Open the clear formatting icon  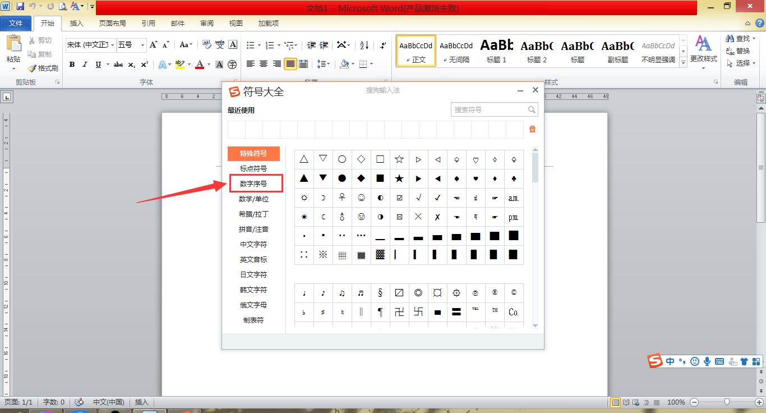pyautogui.click(x=206, y=45)
